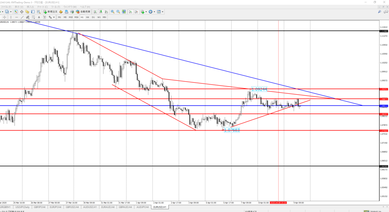The image size is (389, 212).
Task: Select the text A tool
Action: (x=39, y=17)
